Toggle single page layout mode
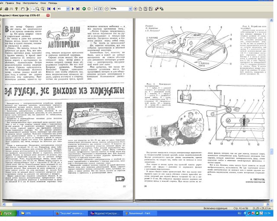This screenshot has height=221, width=277. pyautogui.click(x=95, y=9)
